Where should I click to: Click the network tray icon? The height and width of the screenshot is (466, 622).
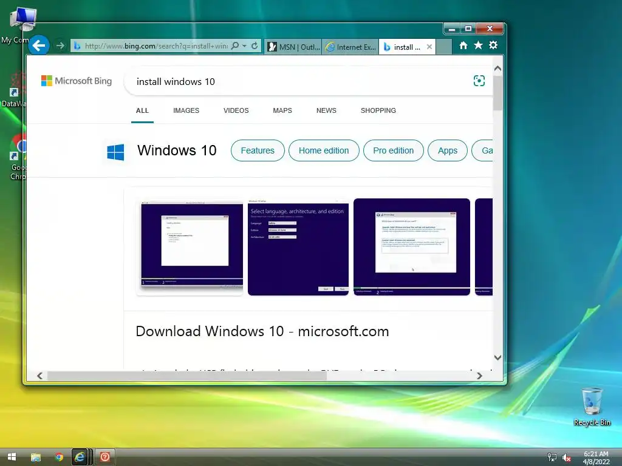(552, 458)
